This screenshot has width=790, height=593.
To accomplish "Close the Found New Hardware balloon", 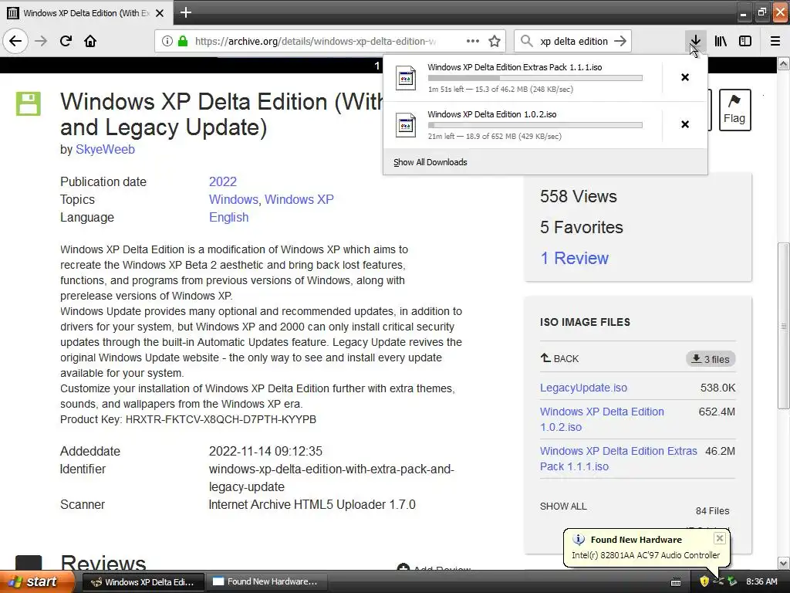I will (720, 538).
